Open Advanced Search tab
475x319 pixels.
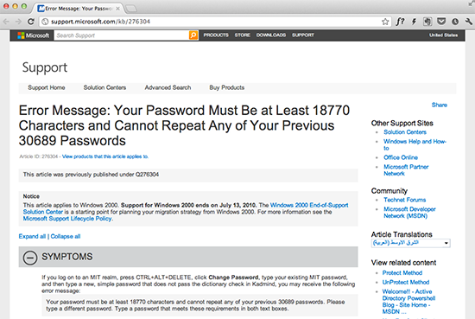click(168, 87)
